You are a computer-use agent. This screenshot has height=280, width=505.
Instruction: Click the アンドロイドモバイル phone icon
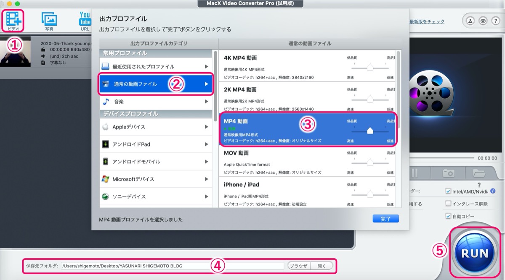point(105,162)
